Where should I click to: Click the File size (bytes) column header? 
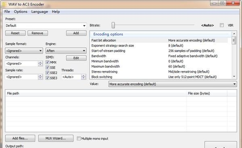(x=207, y=94)
